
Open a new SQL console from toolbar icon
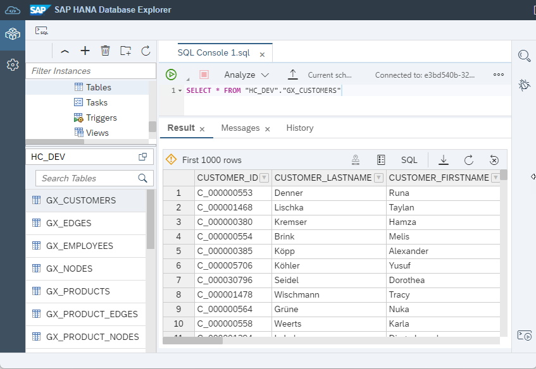(x=42, y=30)
